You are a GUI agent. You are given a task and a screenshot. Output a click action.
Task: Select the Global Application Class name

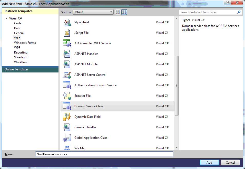pos(91,138)
